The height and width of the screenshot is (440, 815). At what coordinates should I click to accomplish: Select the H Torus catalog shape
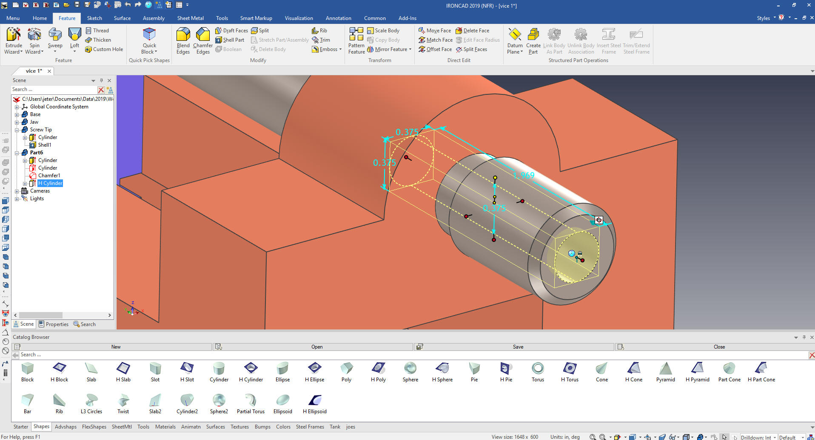coord(570,372)
